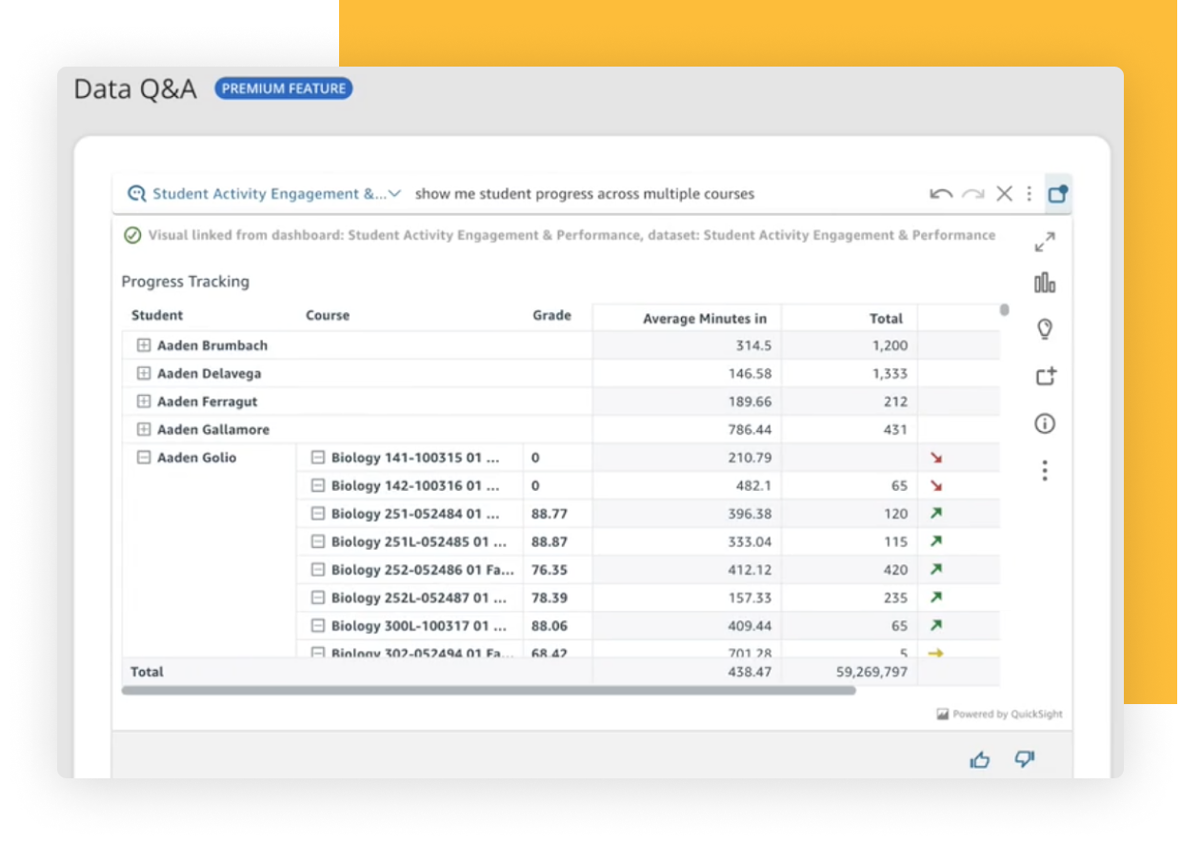
Task: Click the Q&A topic search icon
Action: coord(136,194)
